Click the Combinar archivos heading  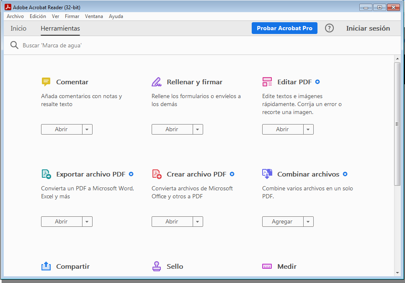[x=308, y=174]
